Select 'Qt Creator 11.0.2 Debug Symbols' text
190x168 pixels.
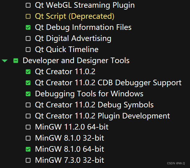(94, 105)
